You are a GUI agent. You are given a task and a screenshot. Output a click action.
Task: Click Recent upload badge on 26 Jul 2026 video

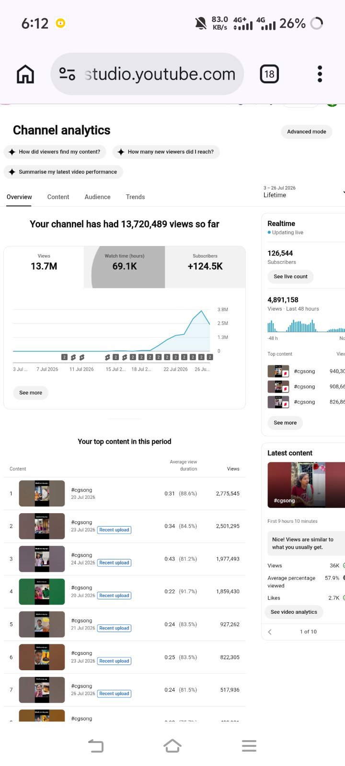point(114,694)
